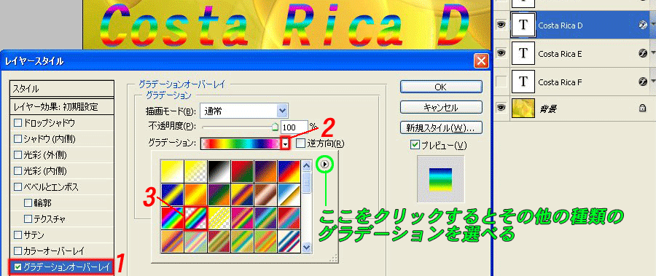Click the lock icon on 背景 layer
This screenshot has width=656, height=276.
(x=642, y=109)
